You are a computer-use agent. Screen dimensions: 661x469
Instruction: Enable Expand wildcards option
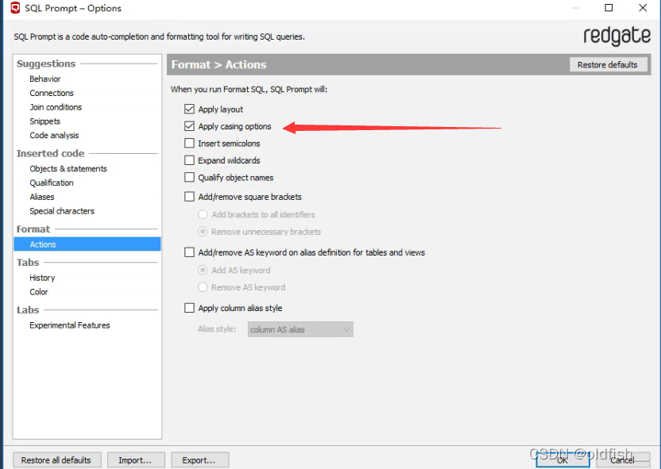(189, 160)
